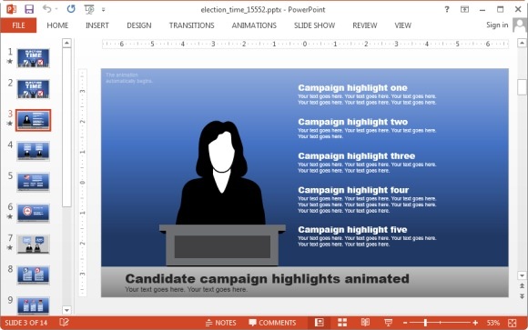
Task: Click the Redo/Repeat icon
Action: click(71, 9)
